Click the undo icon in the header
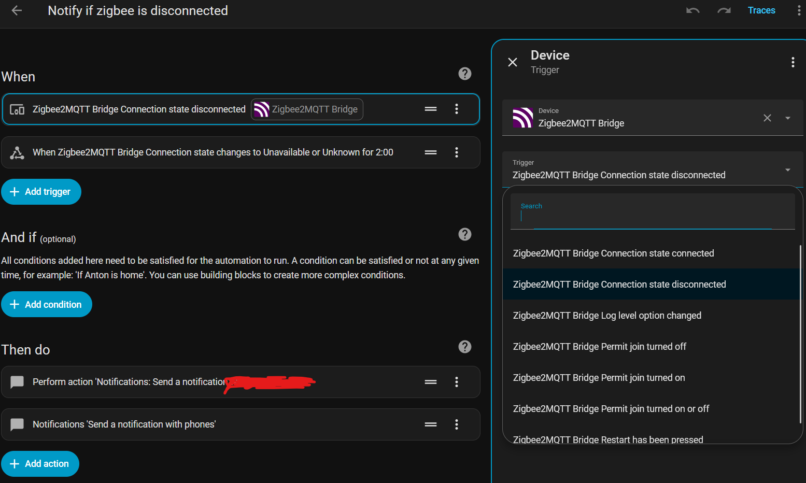 coord(692,10)
